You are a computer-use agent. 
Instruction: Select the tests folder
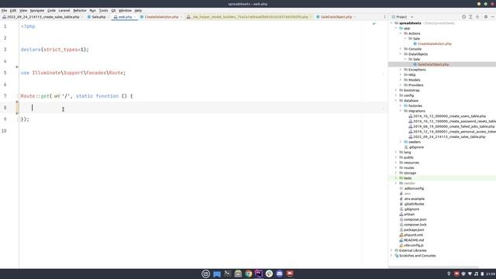pos(408,178)
